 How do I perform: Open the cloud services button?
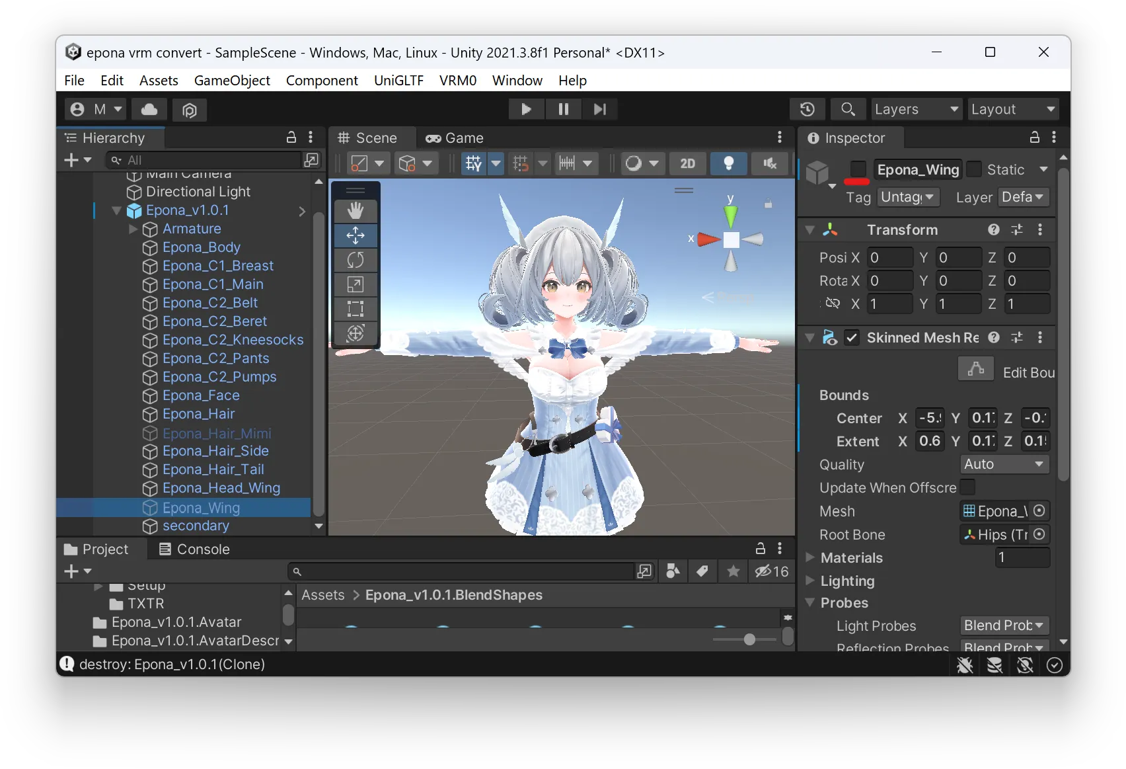pyautogui.click(x=149, y=109)
